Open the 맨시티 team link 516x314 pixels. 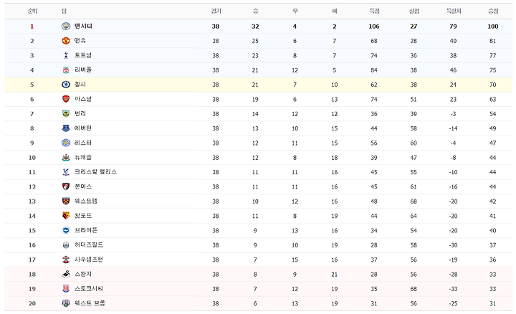pos(83,26)
